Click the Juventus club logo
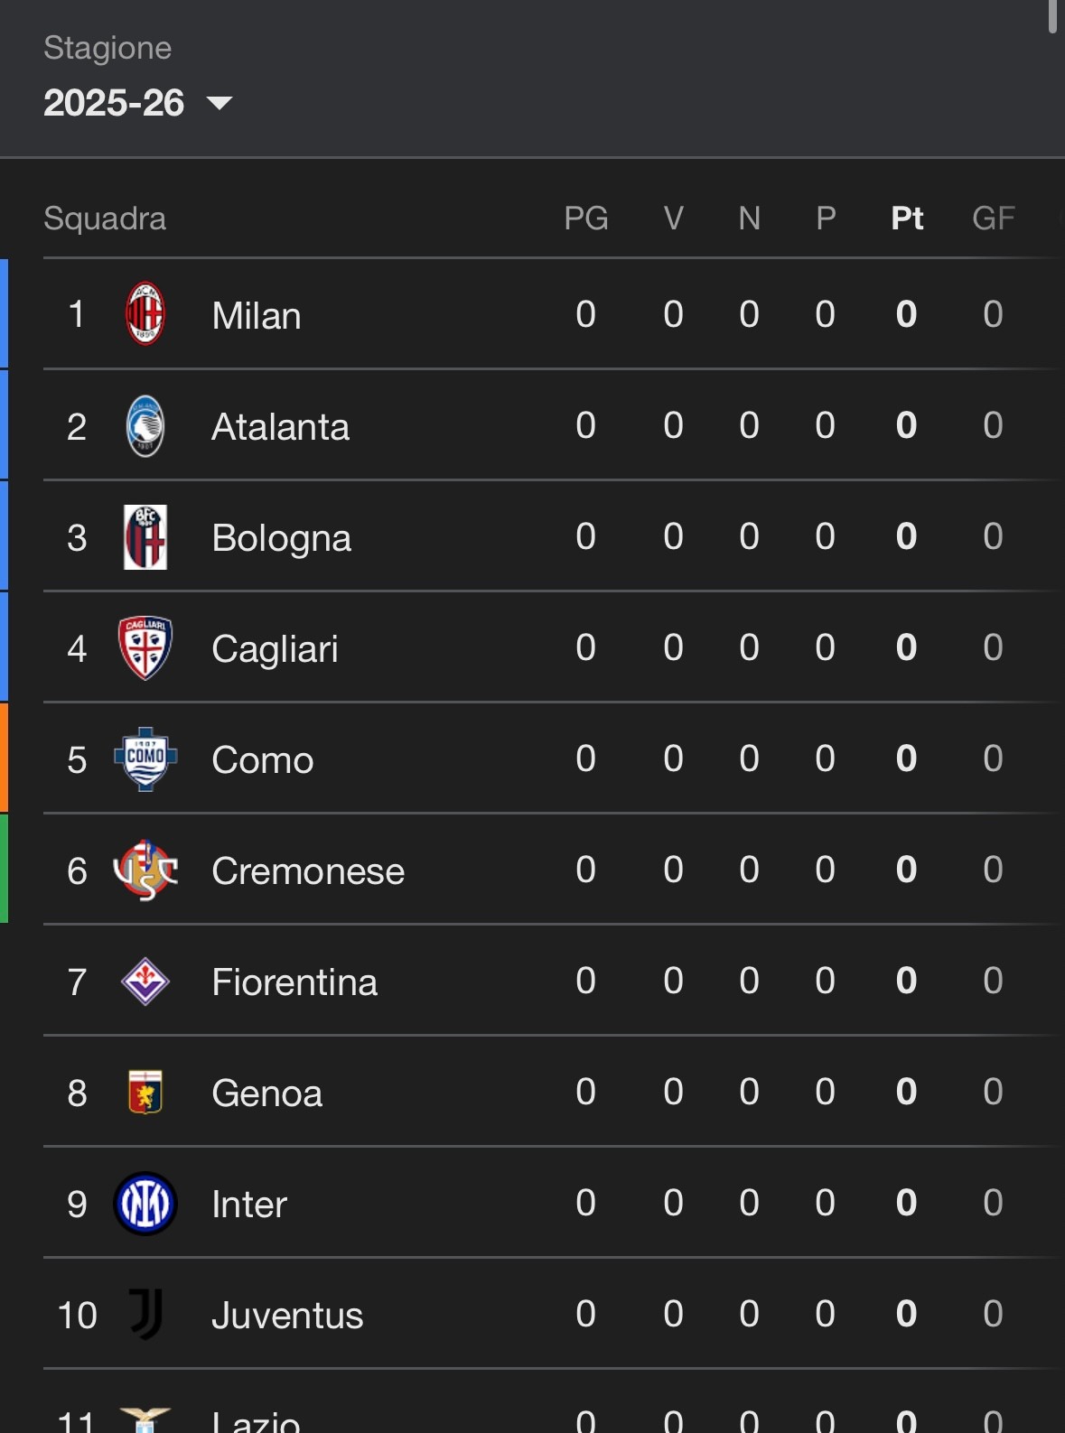This screenshot has width=1065, height=1433. click(145, 1315)
